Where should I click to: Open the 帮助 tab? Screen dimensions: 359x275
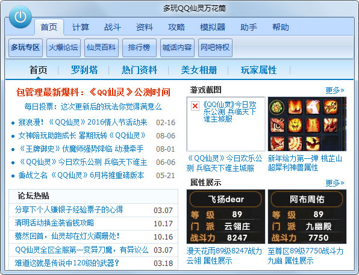281,27
